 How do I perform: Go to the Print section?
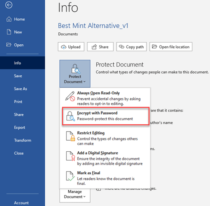click(18, 102)
